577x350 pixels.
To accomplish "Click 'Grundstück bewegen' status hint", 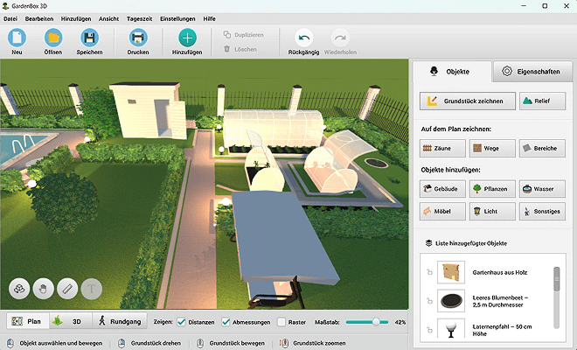I will (x=237, y=343).
